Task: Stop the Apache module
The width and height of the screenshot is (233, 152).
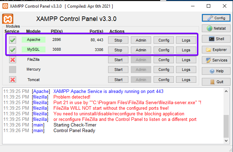Action: pos(118,40)
